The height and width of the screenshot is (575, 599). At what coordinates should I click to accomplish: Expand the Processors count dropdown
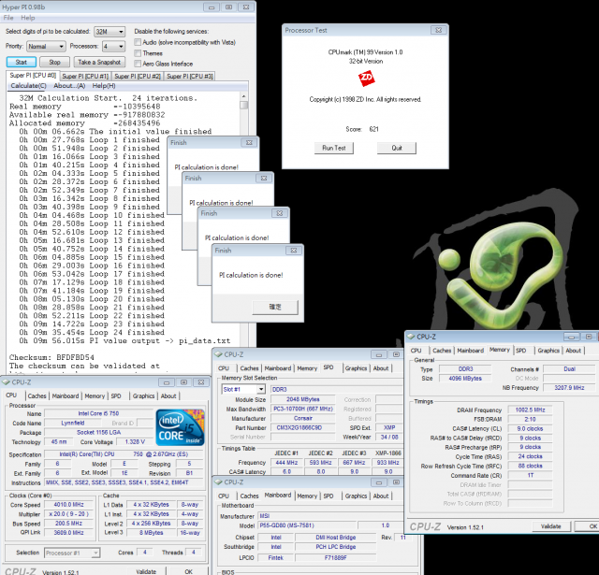pos(113,47)
